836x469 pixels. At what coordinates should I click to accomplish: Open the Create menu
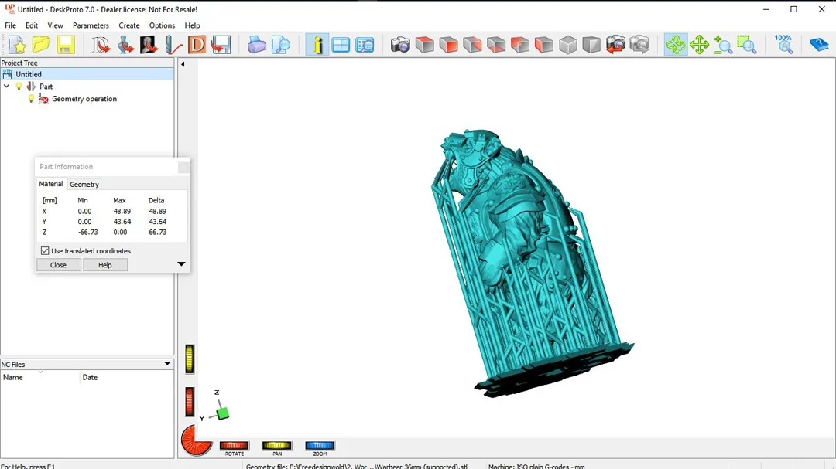tap(129, 25)
